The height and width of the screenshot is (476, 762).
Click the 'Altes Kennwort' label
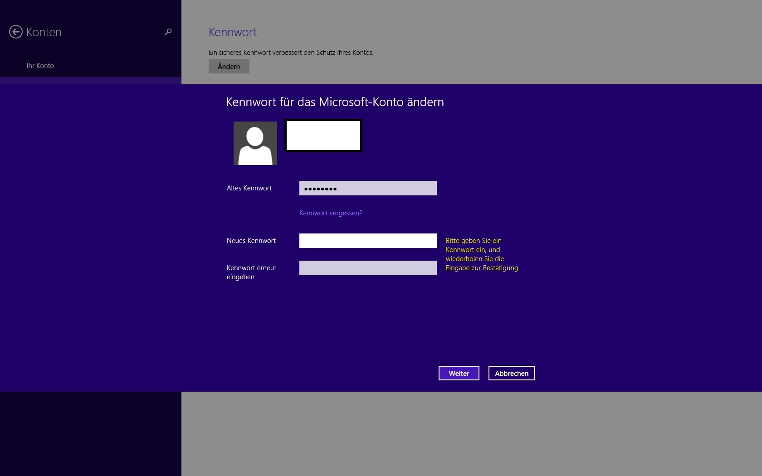tap(249, 188)
